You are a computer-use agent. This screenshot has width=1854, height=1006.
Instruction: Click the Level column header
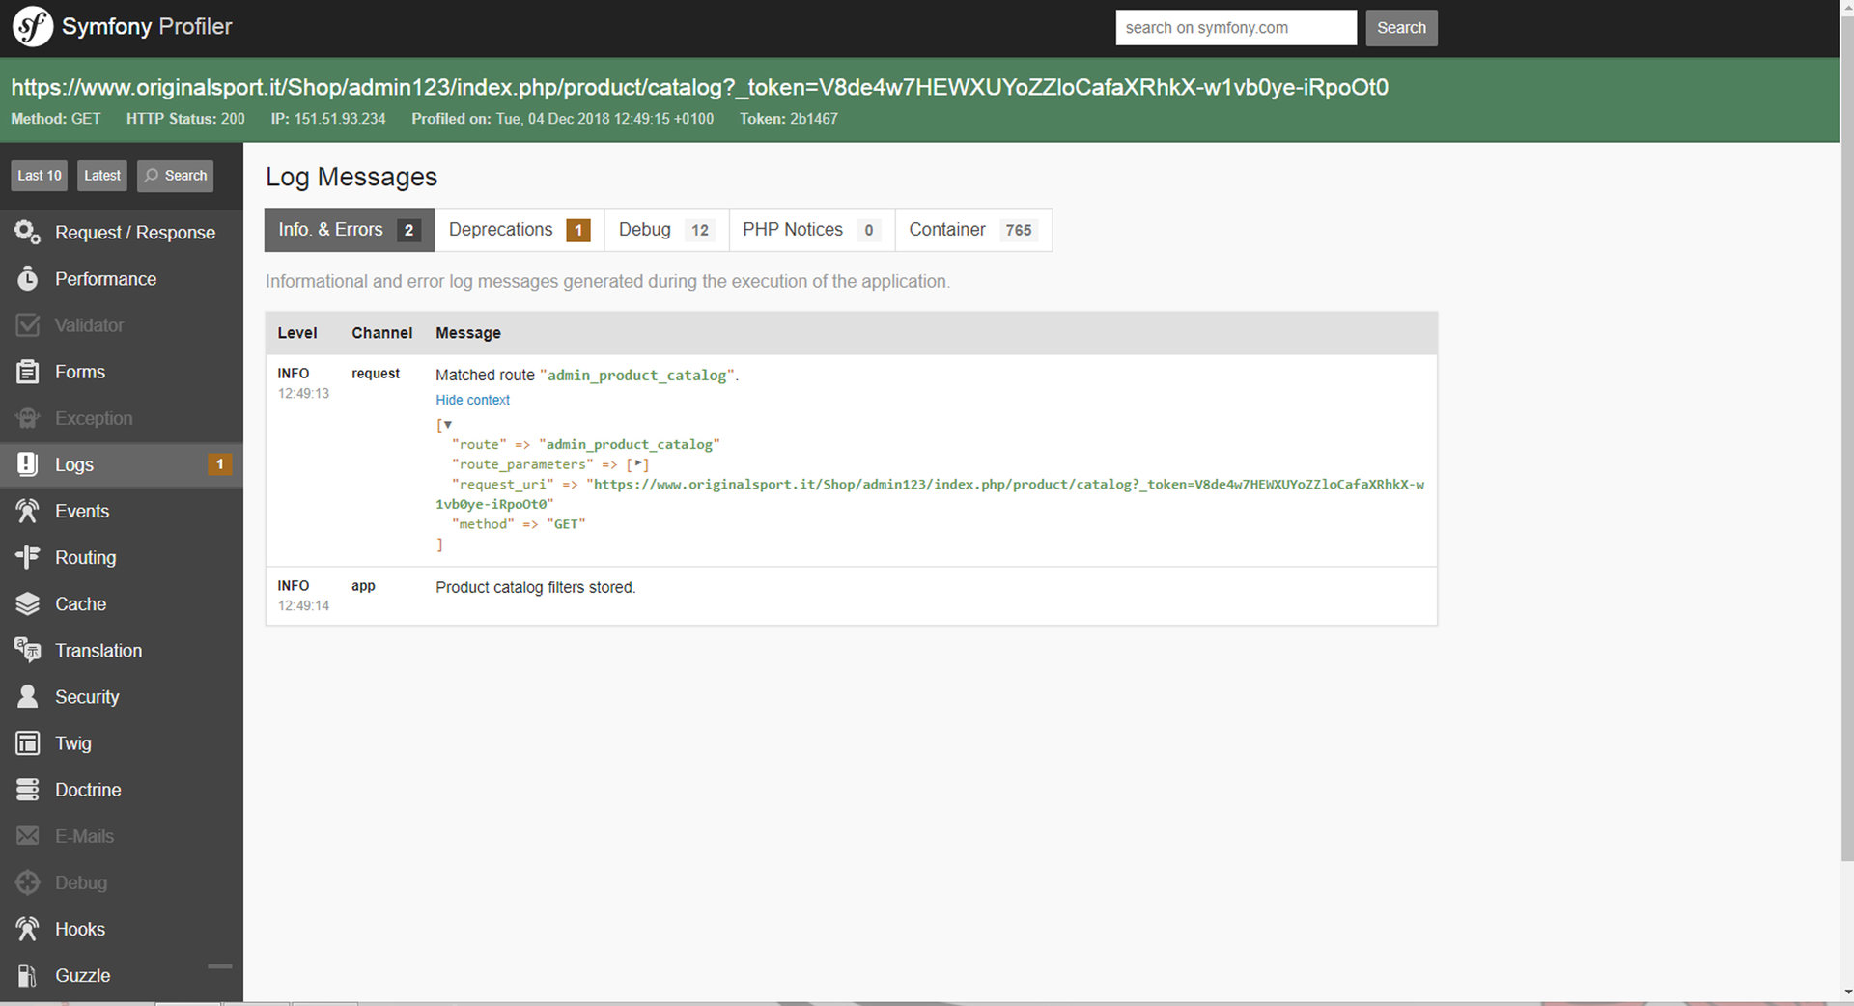(x=296, y=333)
